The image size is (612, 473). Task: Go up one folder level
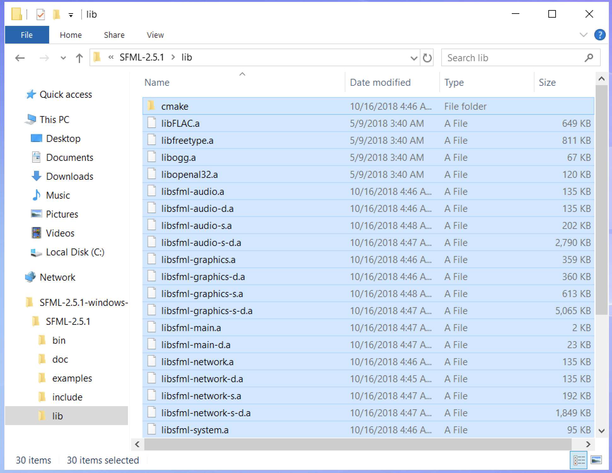click(79, 58)
